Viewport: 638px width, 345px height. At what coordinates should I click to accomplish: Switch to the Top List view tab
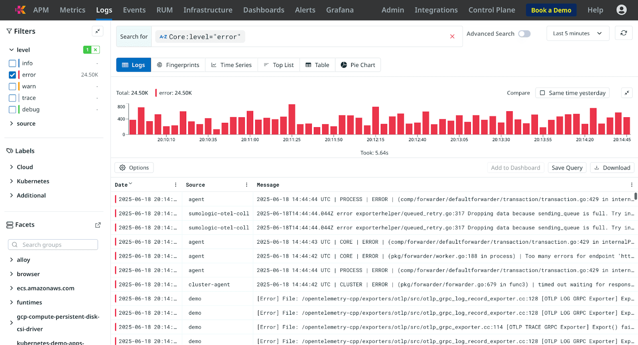tap(279, 65)
